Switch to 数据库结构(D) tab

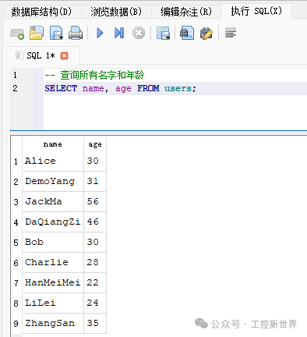click(41, 12)
